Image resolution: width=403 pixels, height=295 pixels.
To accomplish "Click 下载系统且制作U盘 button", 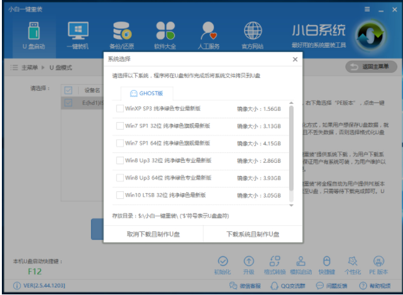I will [x=253, y=234].
